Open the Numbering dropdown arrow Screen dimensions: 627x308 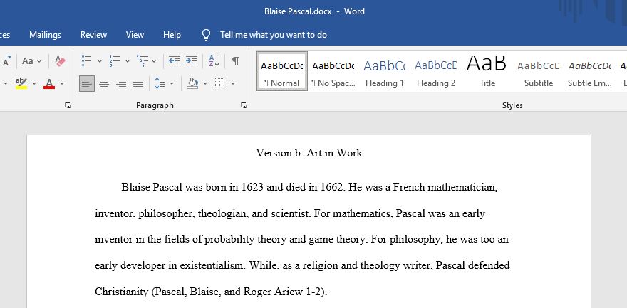click(x=128, y=61)
